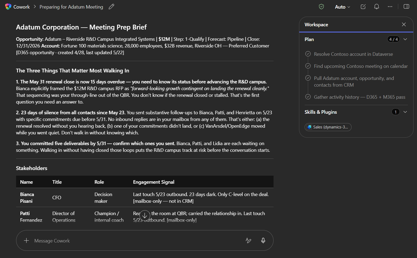Click the Role column header
The width and height of the screenshot is (417, 258).
click(99, 182)
